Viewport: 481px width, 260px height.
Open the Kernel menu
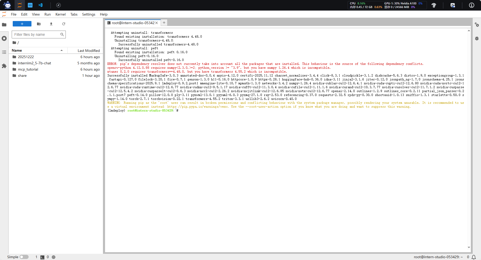[x=60, y=14]
